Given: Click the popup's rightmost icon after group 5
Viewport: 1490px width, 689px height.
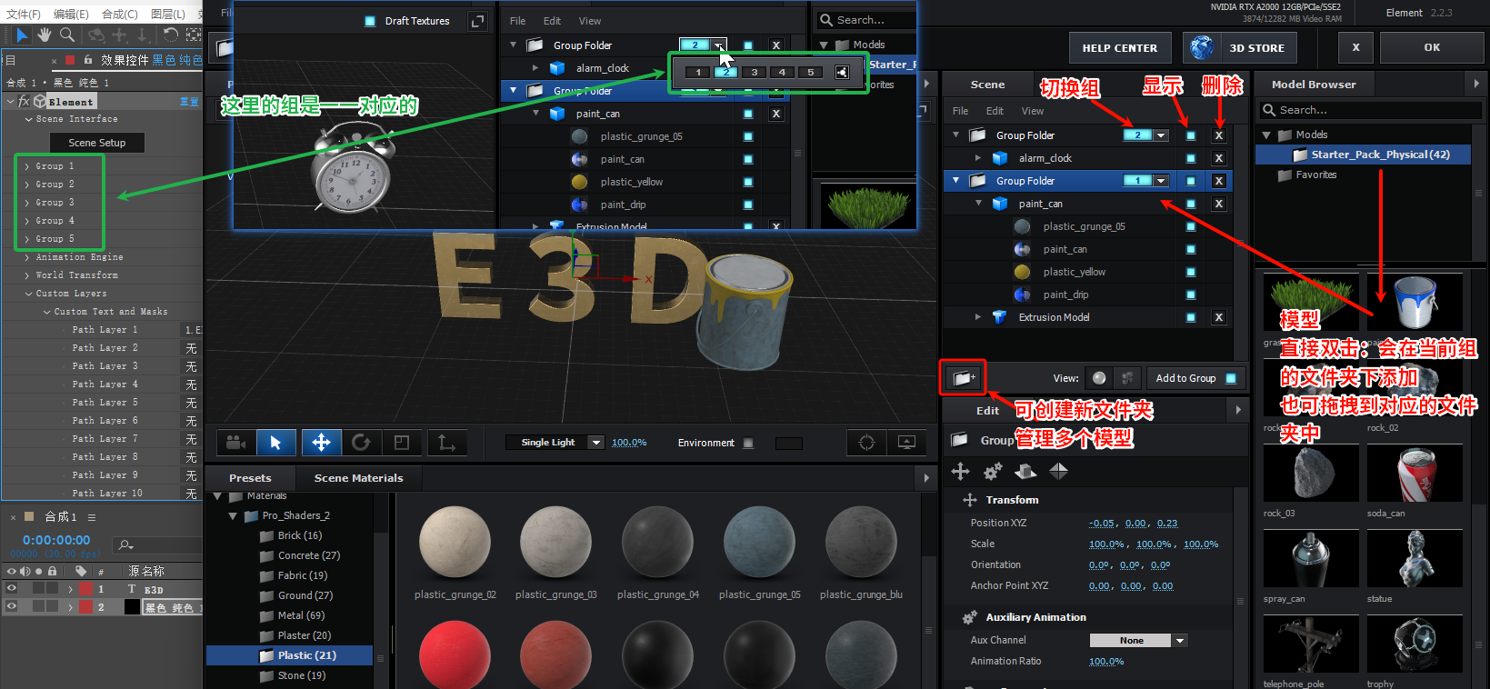Looking at the screenshot, I should tap(842, 73).
